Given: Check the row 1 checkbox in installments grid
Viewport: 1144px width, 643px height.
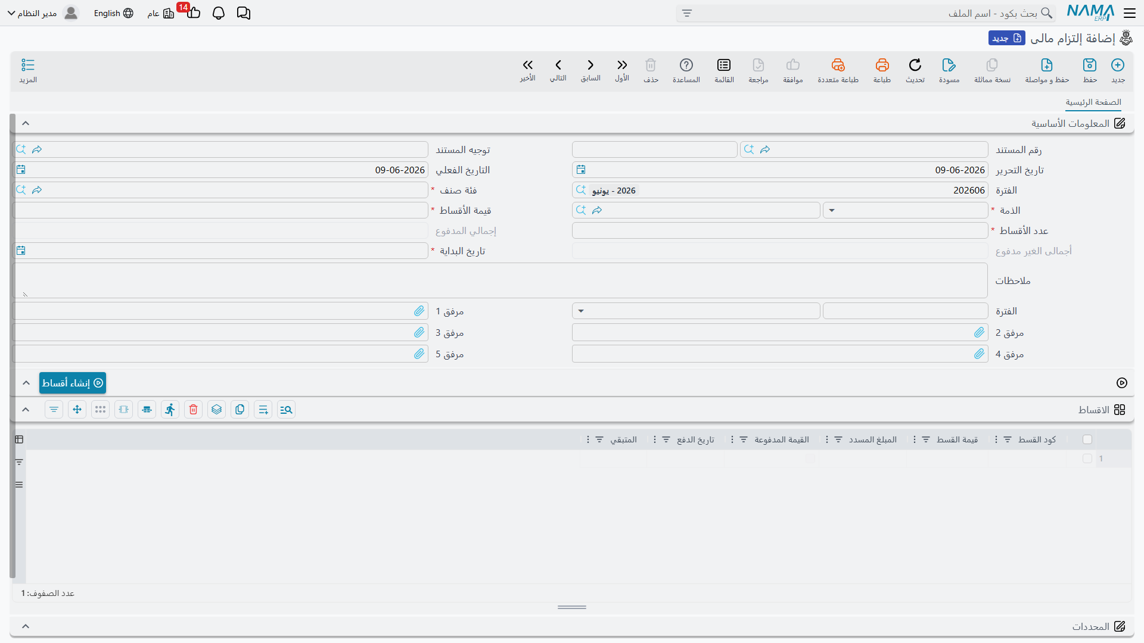Looking at the screenshot, I should pos(1087,458).
